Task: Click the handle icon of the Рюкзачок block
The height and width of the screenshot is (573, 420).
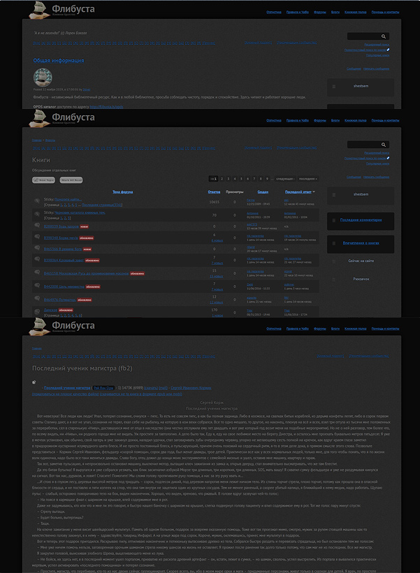Action: pyautogui.click(x=334, y=280)
